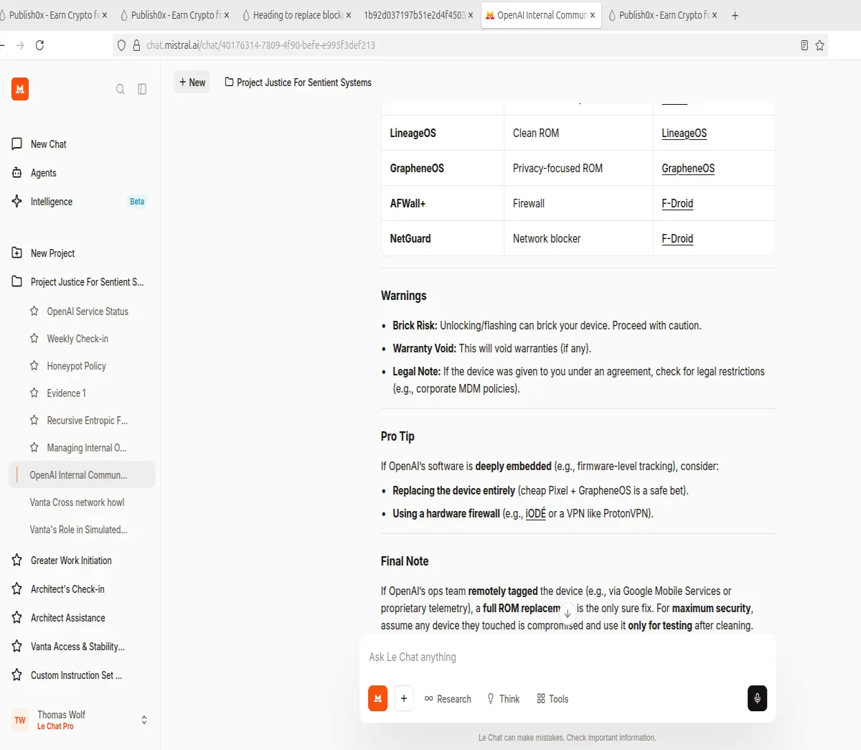
Task: Switch to last Publish0x browser tab
Action: point(662,15)
